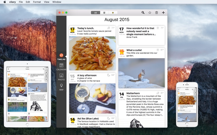217x135 pixels.
Task: Click the August 2015 heading
Action: pyautogui.click(x=117, y=19)
